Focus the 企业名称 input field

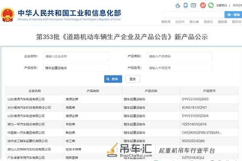[x=76, y=56]
